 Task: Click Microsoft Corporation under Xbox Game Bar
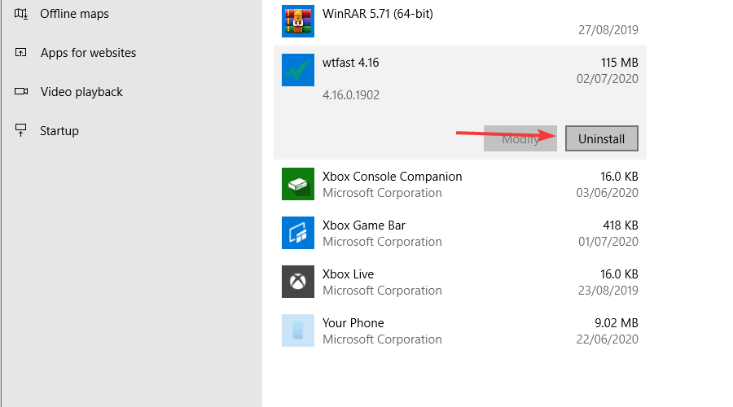pos(382,242)
